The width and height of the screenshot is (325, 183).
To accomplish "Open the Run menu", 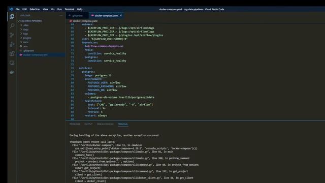I will point(59,9).
